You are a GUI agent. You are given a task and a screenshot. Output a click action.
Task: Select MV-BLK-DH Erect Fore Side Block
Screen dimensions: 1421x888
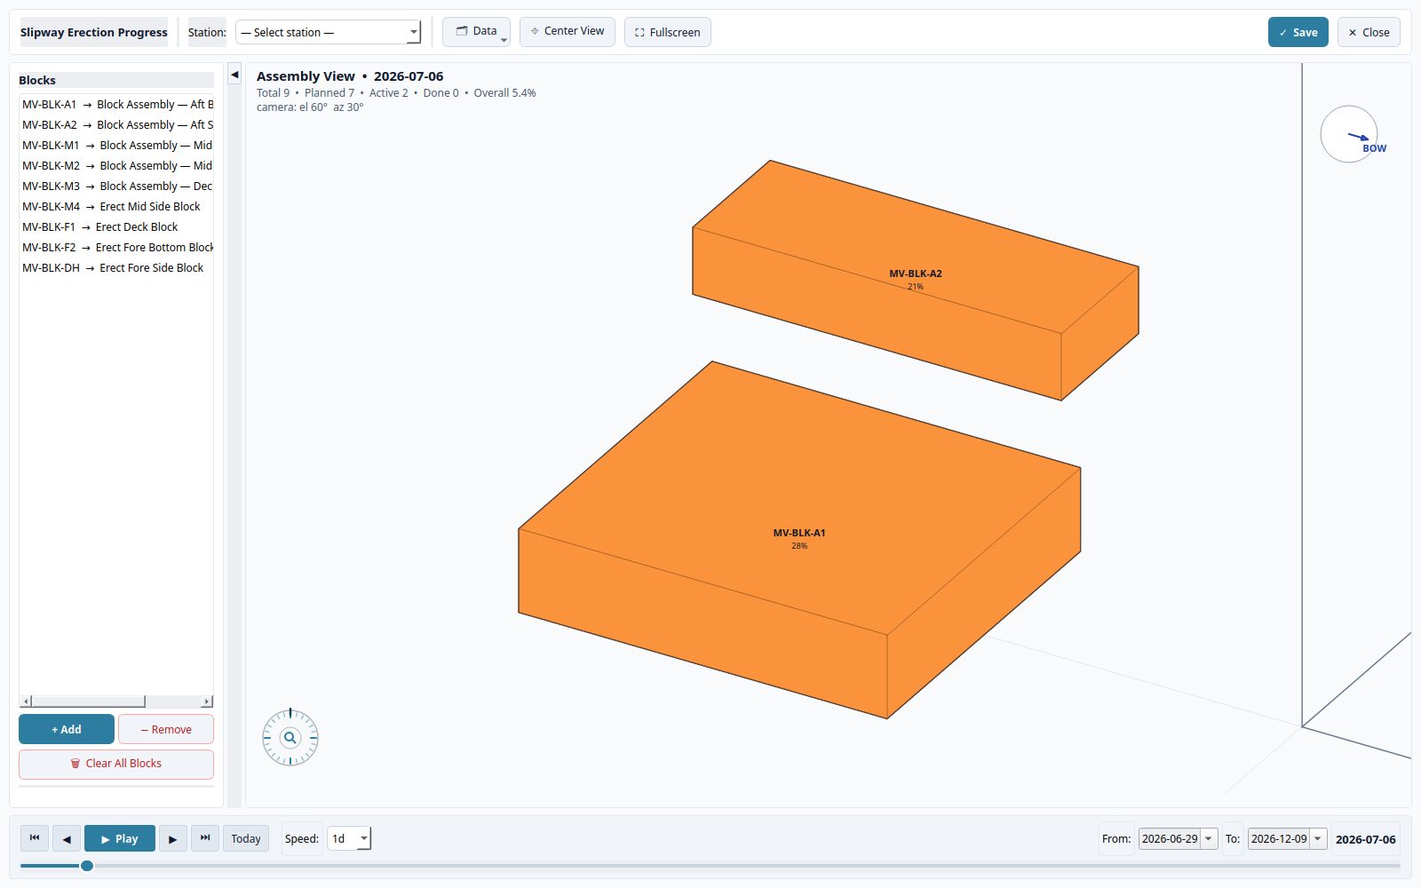pos(116,268)
